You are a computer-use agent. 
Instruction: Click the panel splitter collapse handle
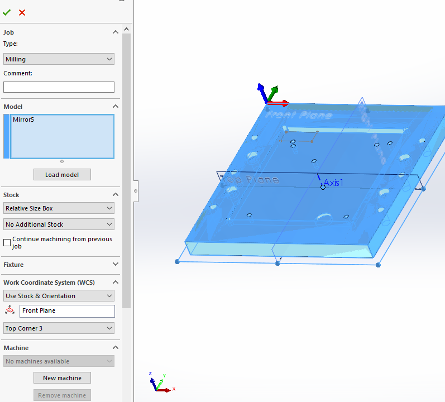click(x=135, y=191)
